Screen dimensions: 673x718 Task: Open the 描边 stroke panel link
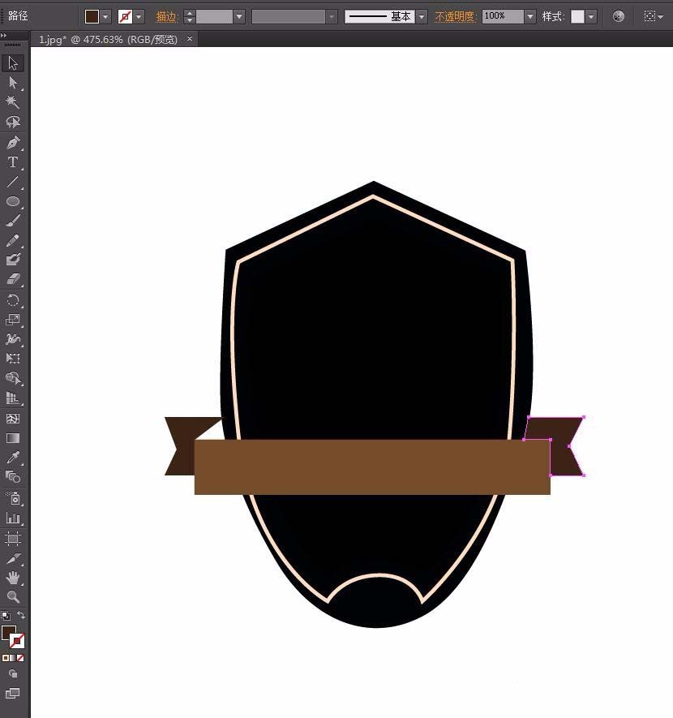tap(166, 16)
